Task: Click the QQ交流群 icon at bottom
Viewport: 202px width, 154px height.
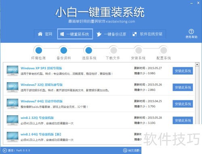Action: point(125,150)
